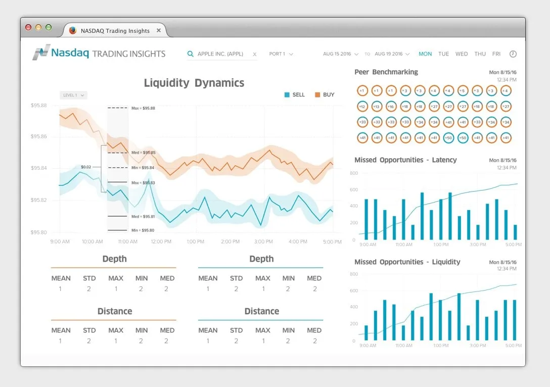Switch to the MON day tab
This screenshot has height=387, width=550.
tap(425, 54)
